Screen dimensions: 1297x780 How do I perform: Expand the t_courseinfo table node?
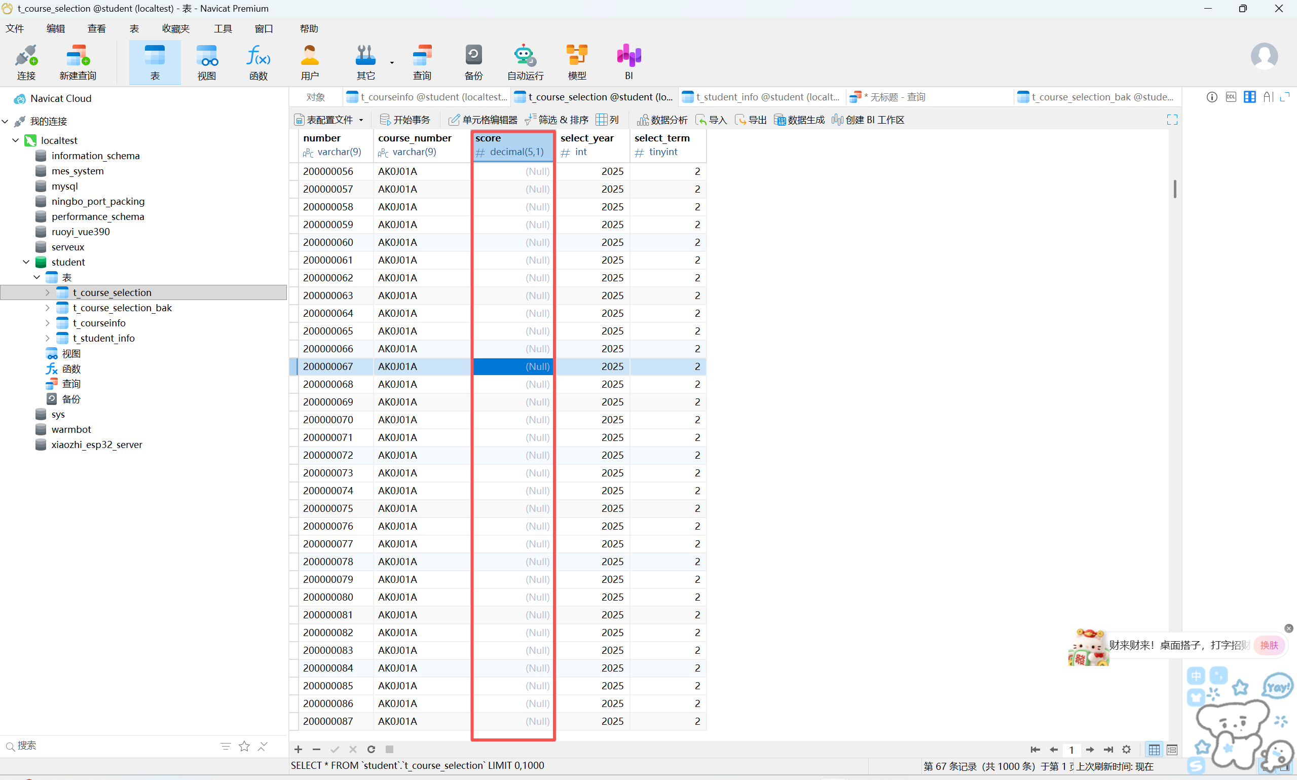point(47,323)
